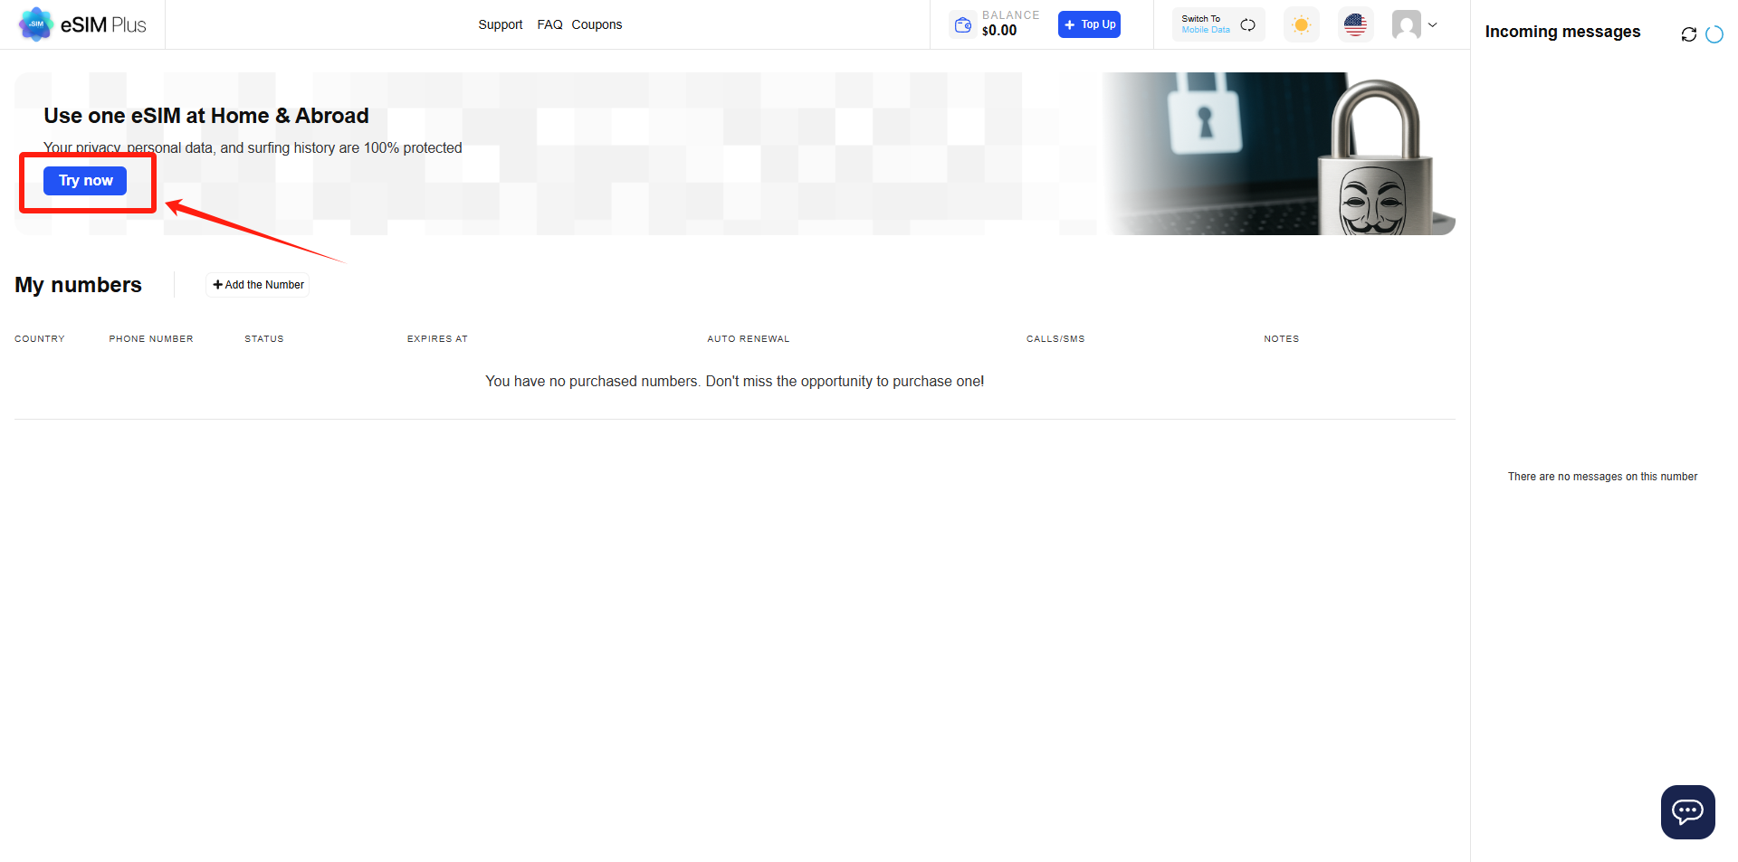Click Add the Number button
The height and width of the screenshot is (862, 1738).
pos(258,285)
